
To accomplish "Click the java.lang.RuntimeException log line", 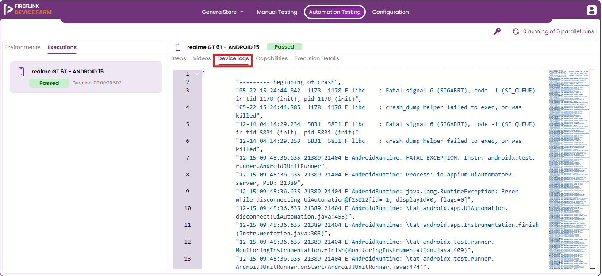I will (377, 195).
